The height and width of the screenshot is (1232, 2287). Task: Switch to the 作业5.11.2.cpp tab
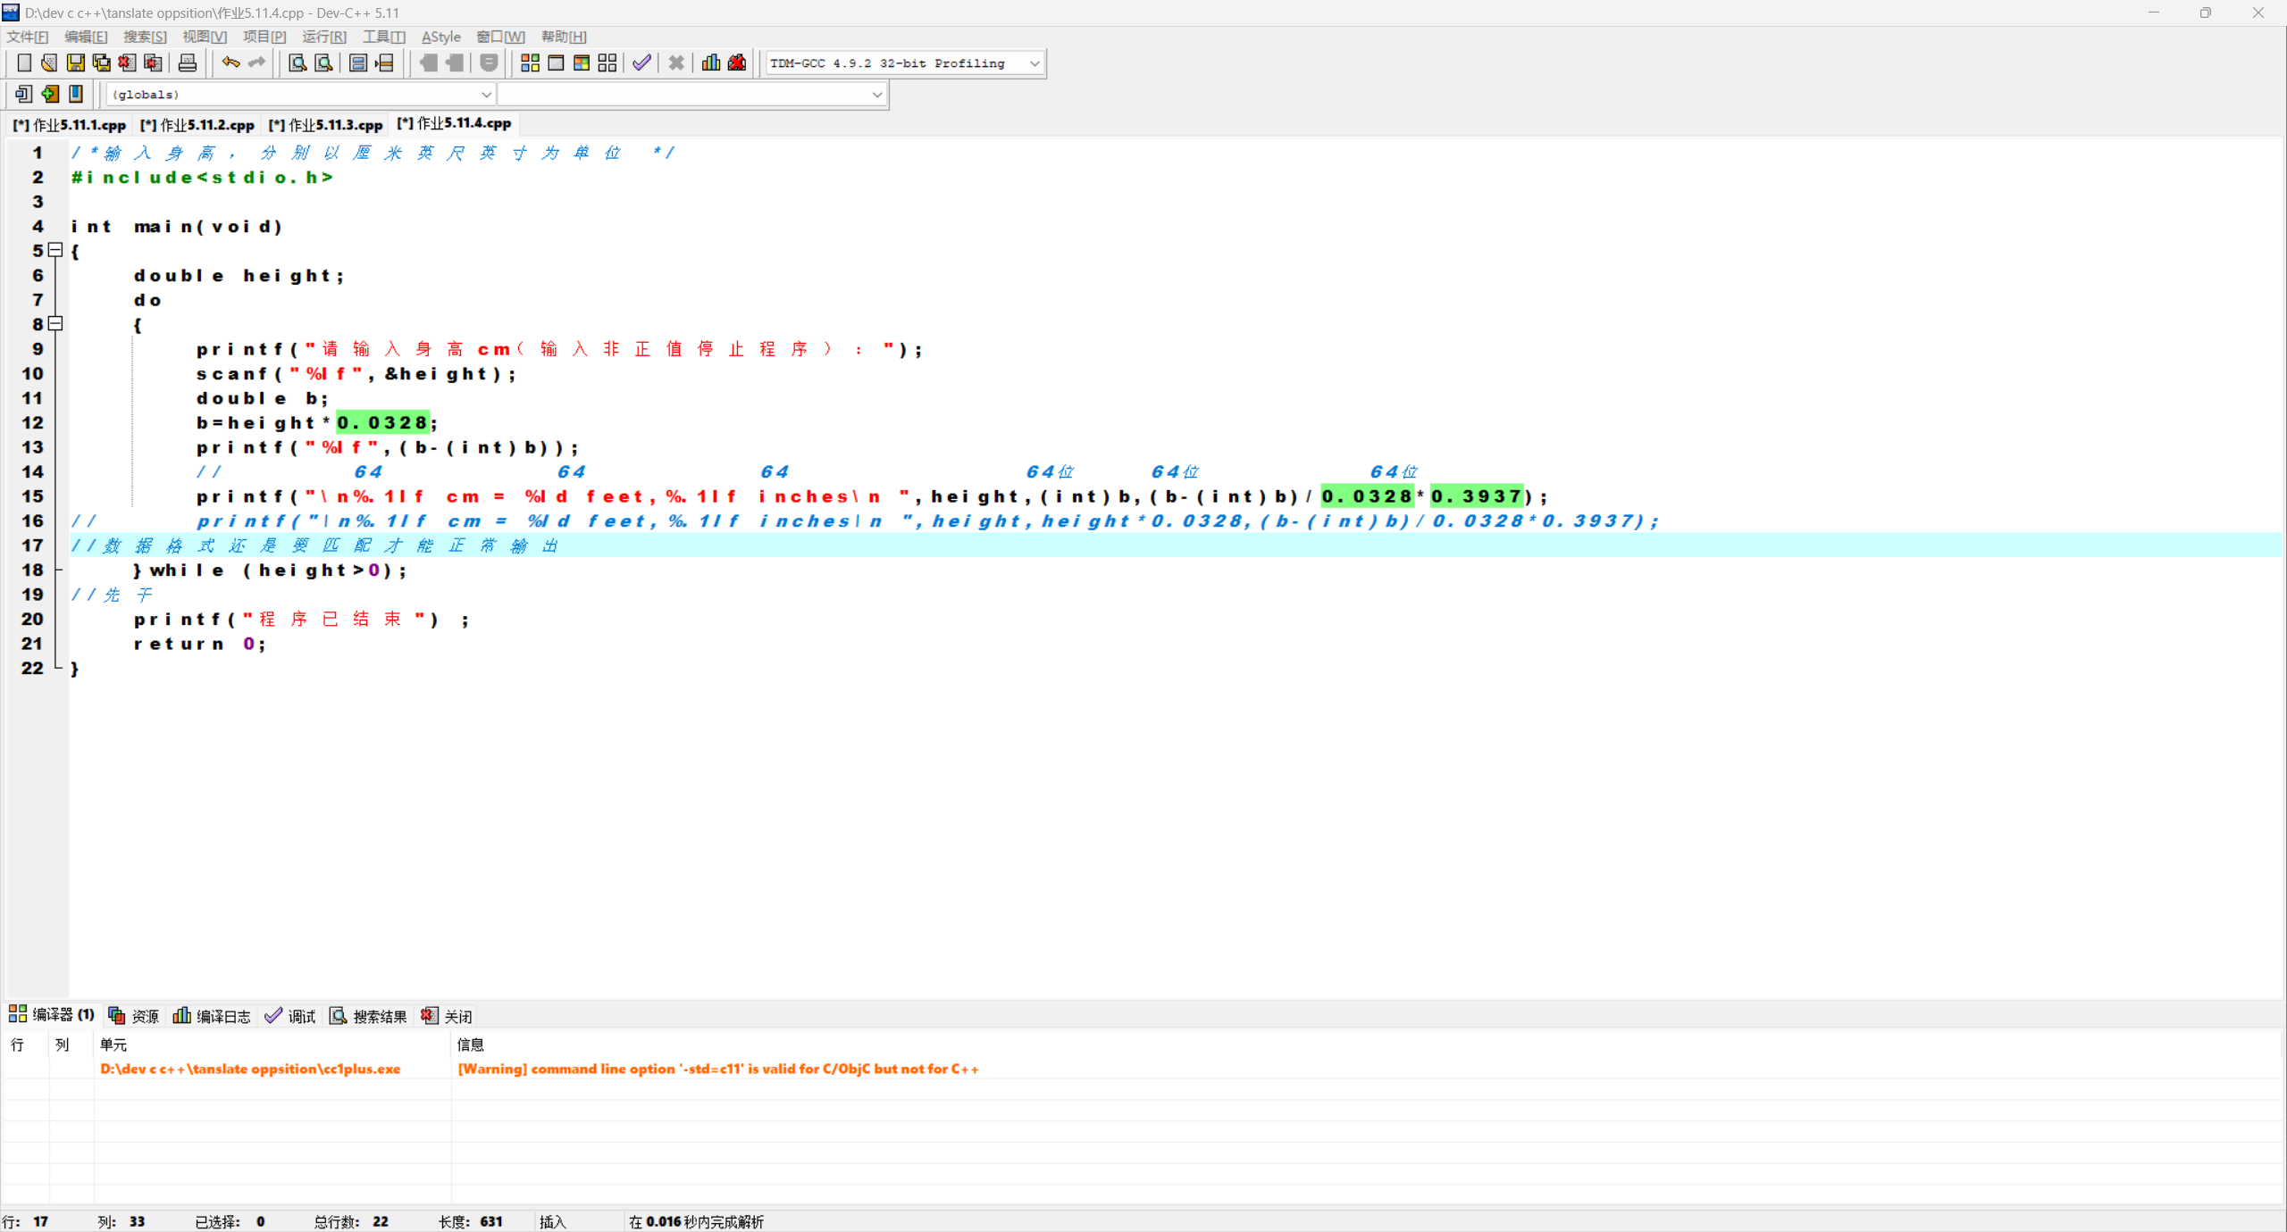197,125
